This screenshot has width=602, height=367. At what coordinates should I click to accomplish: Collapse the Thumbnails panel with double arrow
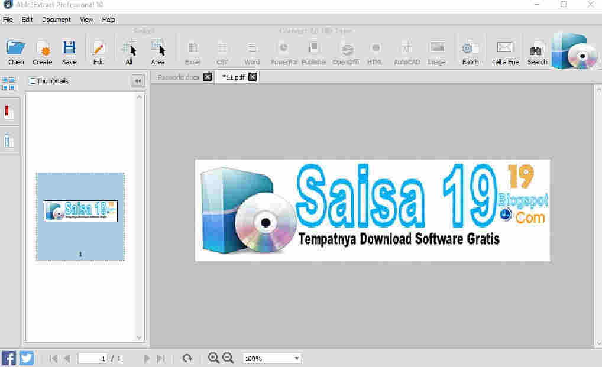click(x=138, y=81)
